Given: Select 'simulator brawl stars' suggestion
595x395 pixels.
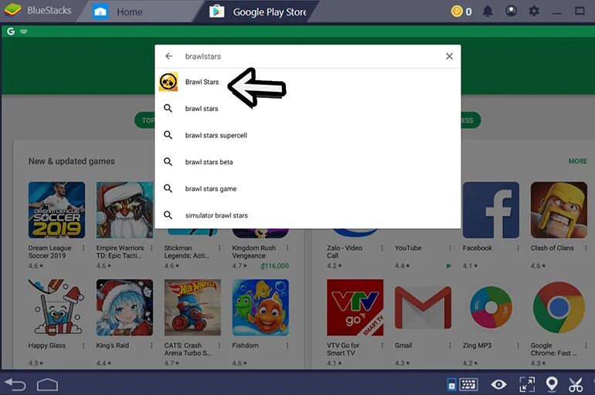Looking at the screenshot, I should coord(308,215).
